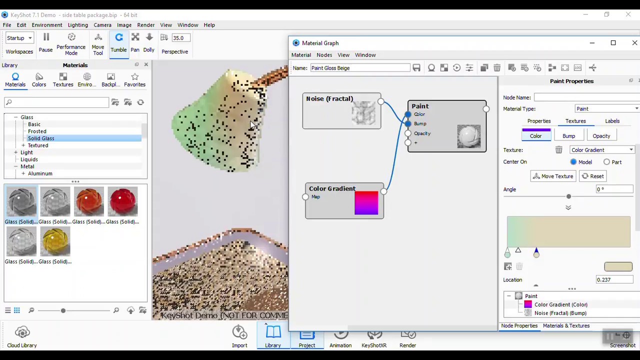Switch to the Labels tab
The width and height of the screenshot is (640, 360).
[612, 121]
